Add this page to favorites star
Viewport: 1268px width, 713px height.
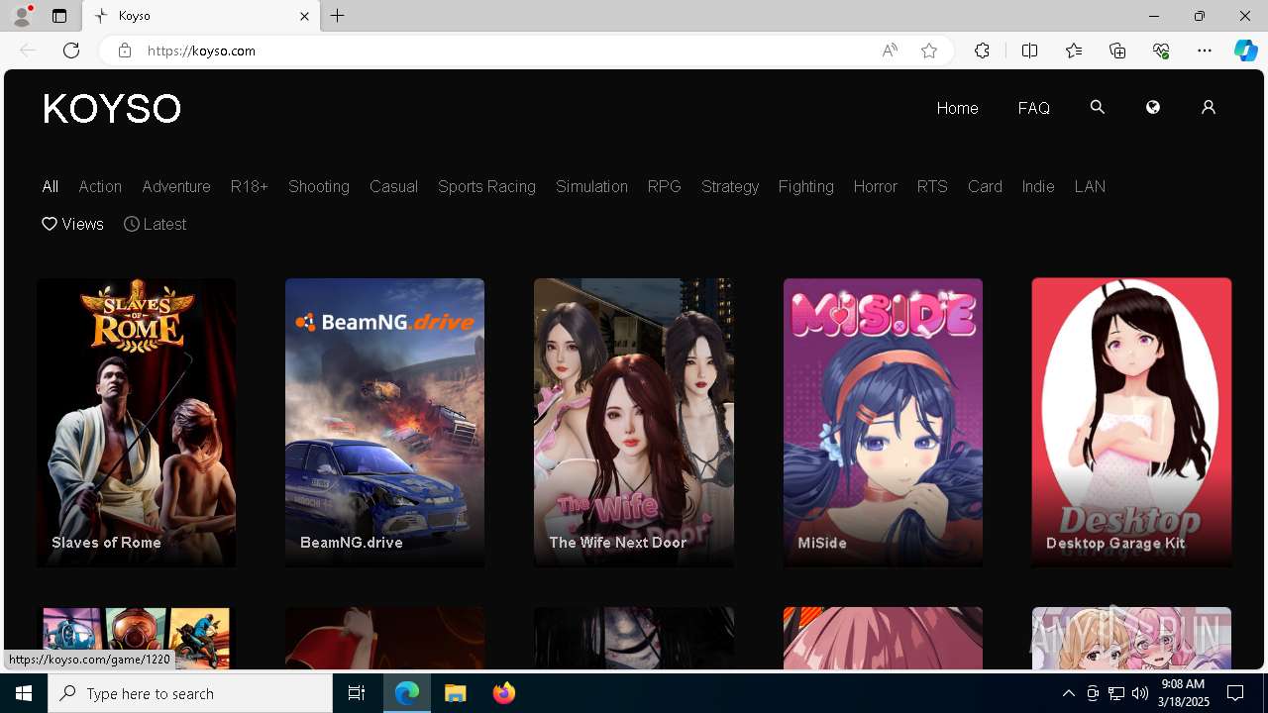[x=929, y=51]
